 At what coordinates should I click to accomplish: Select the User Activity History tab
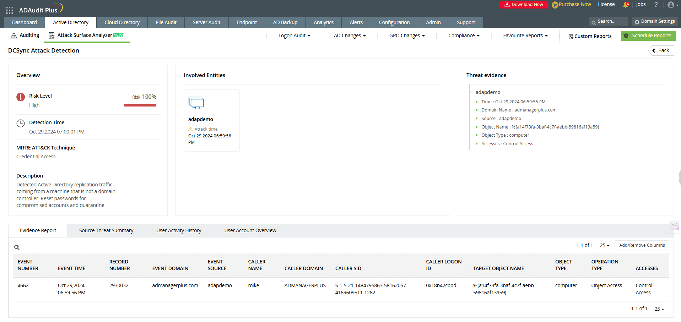point(179,230)
